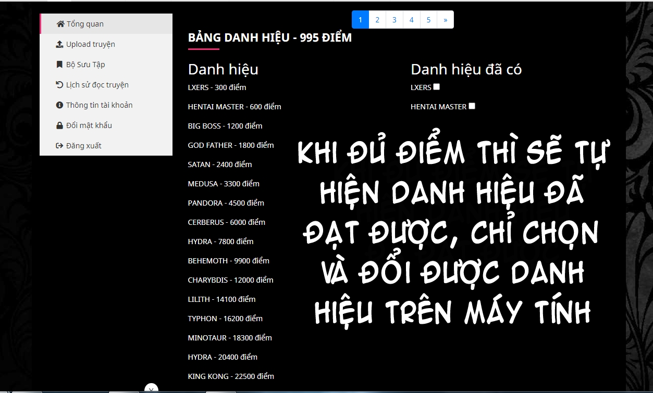Click the logout icon next to Đăng xuất
Screen dimensions: 653x393
click(x=59, y=145)
